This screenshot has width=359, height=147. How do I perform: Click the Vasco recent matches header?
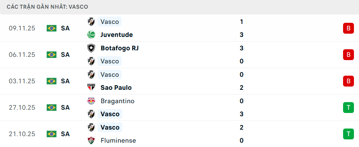pyautogui.click(x=47, y=7)
